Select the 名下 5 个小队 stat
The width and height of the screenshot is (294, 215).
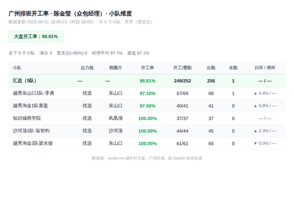click(x=22, y=53)
